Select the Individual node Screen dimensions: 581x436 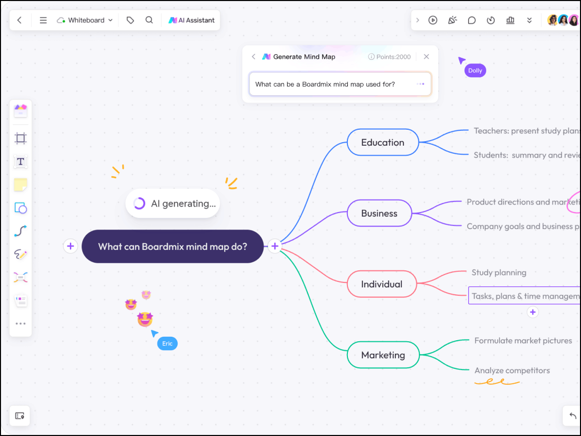tap(382, 284)
